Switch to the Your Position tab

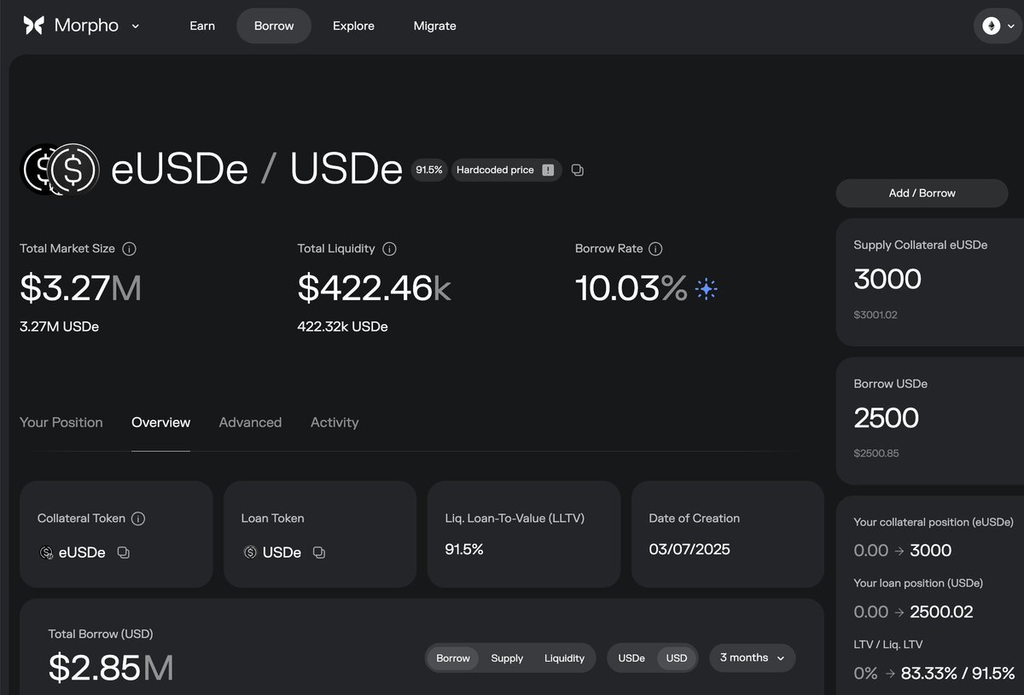(x=61, y=422)
